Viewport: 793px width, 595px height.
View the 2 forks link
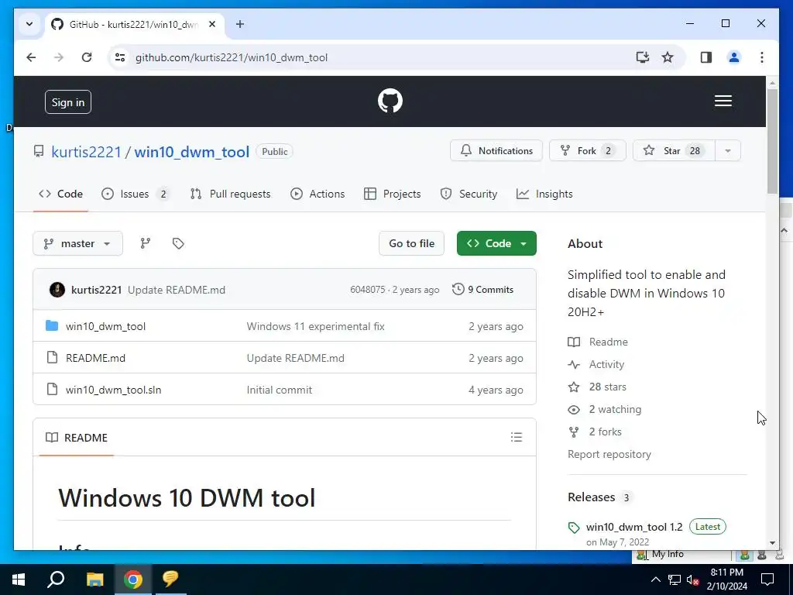[595, 432]
